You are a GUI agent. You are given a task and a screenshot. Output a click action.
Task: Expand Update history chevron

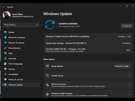coord(129,75)
